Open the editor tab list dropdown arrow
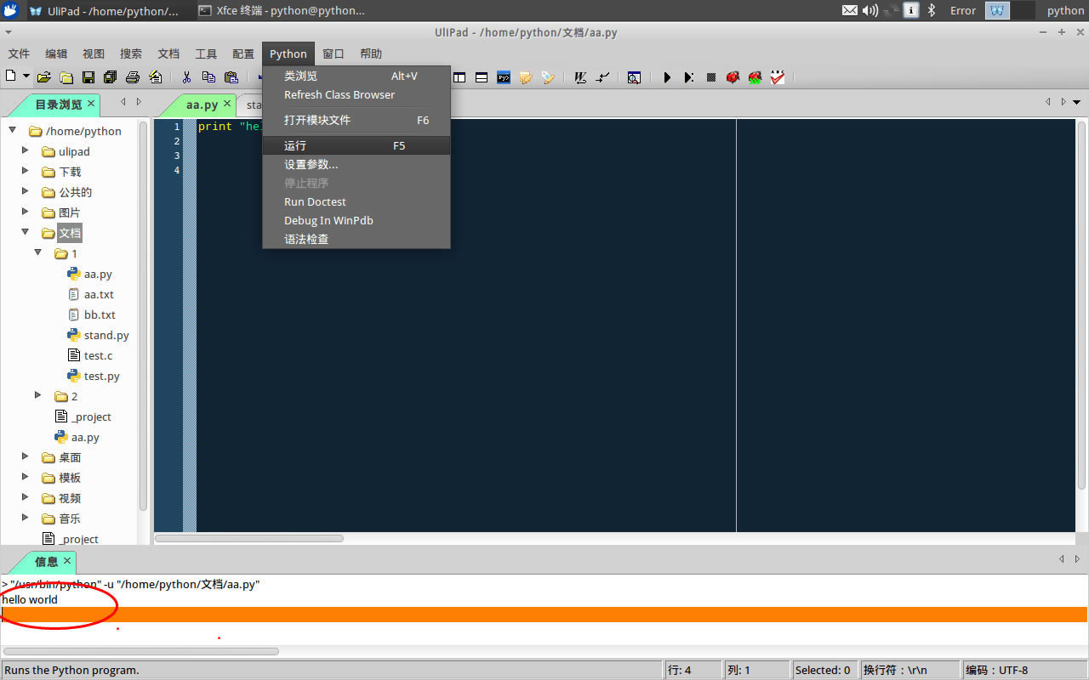 [x=1077, y=102]
